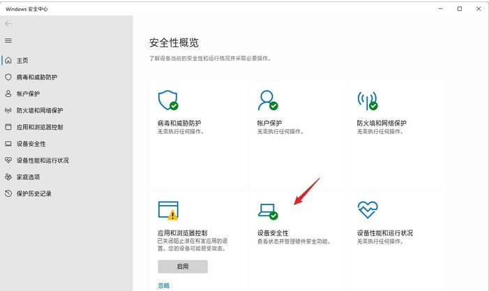Open 应用和浏览器控制 sidebar label
The height and width of the screenshot is (291, 489).
click(x=40, y=127)
